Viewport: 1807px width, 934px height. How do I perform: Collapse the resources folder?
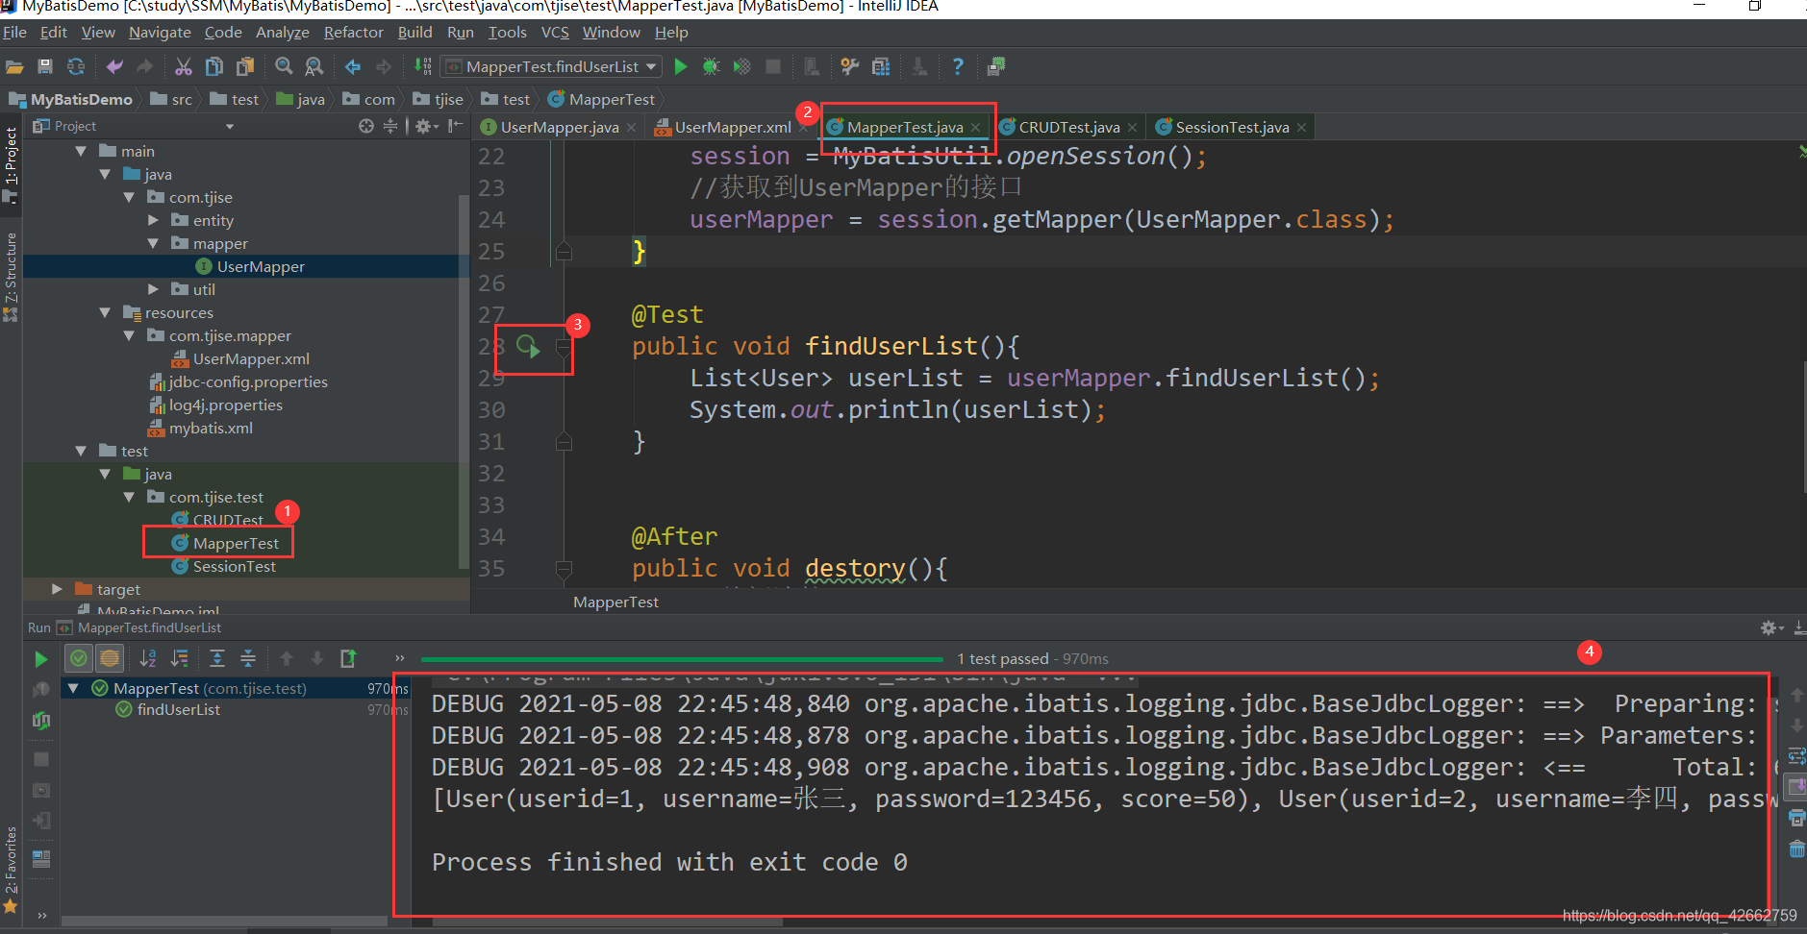(x=105, y=312)
